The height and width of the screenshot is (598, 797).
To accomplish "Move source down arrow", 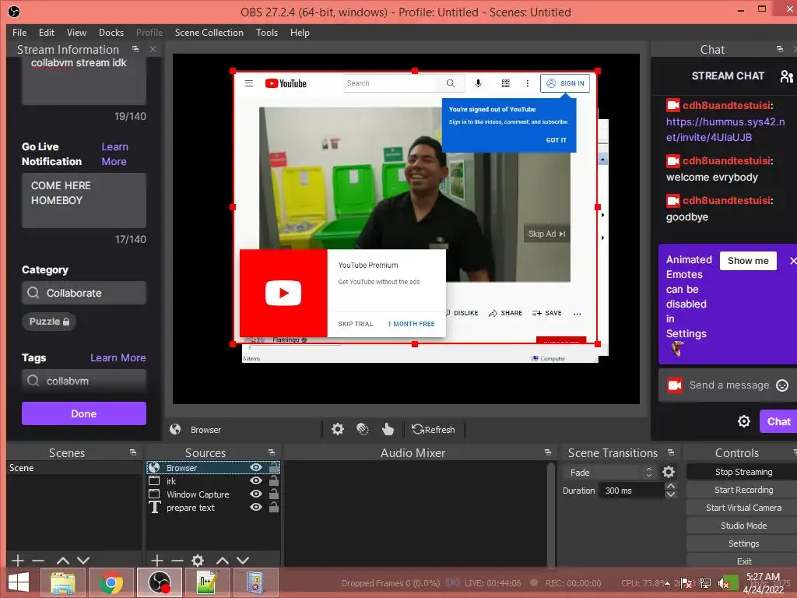I will [x=243, y=561].
